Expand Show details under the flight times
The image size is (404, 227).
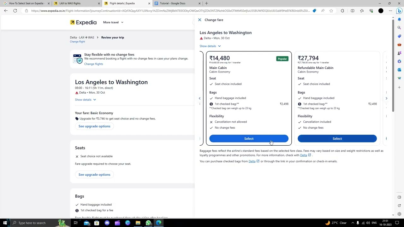pos(85,100)
